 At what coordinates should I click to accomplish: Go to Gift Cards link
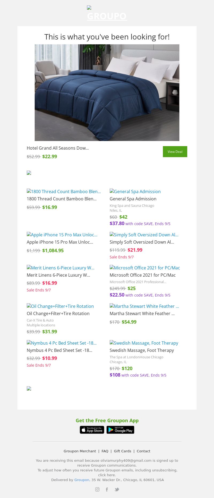click(x=123, y=451)
